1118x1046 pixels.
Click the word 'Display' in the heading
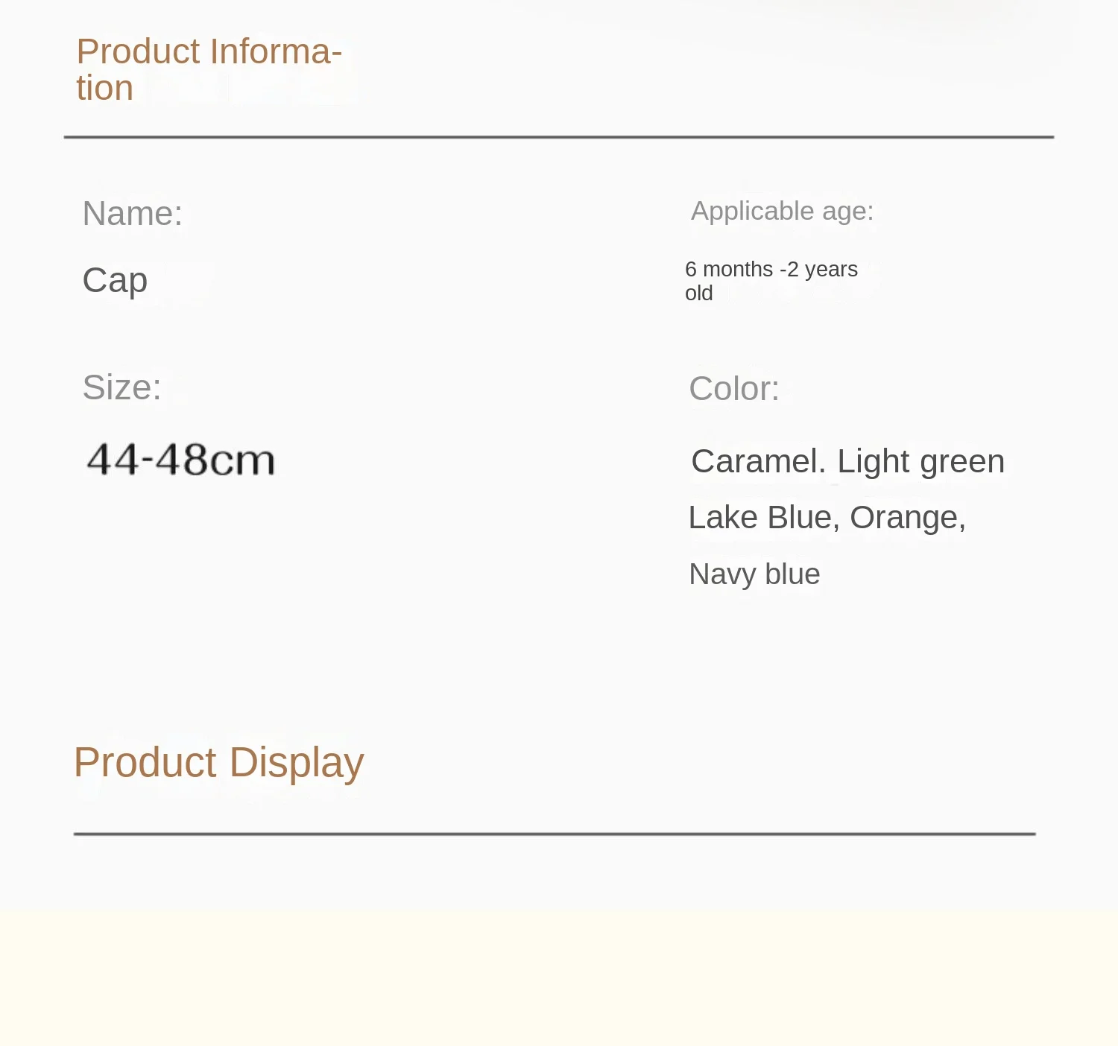pos(297,764)
